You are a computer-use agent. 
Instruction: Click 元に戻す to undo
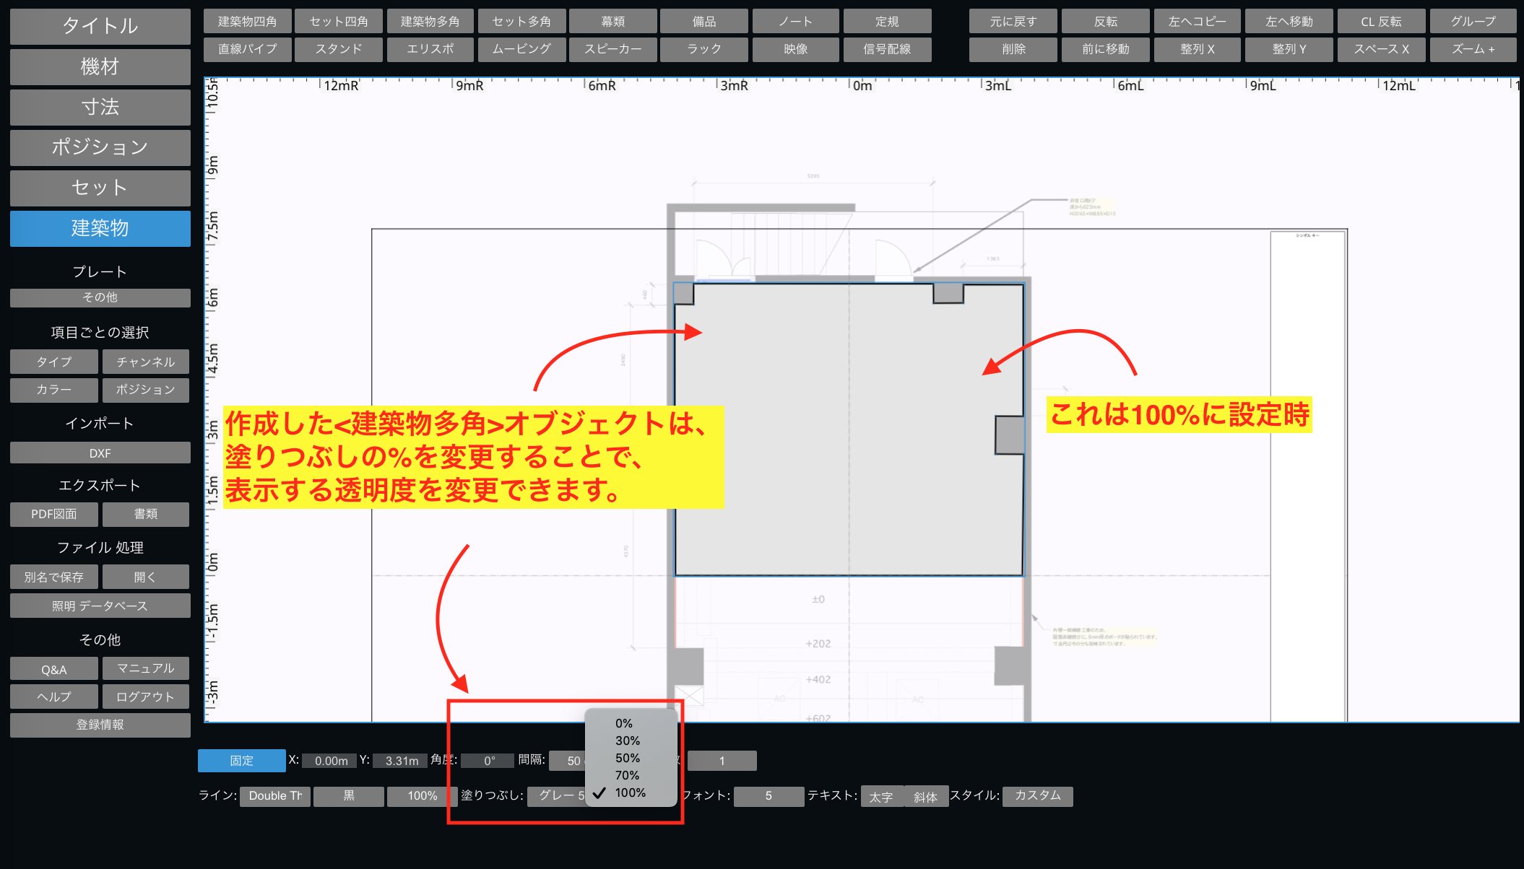1013,22
